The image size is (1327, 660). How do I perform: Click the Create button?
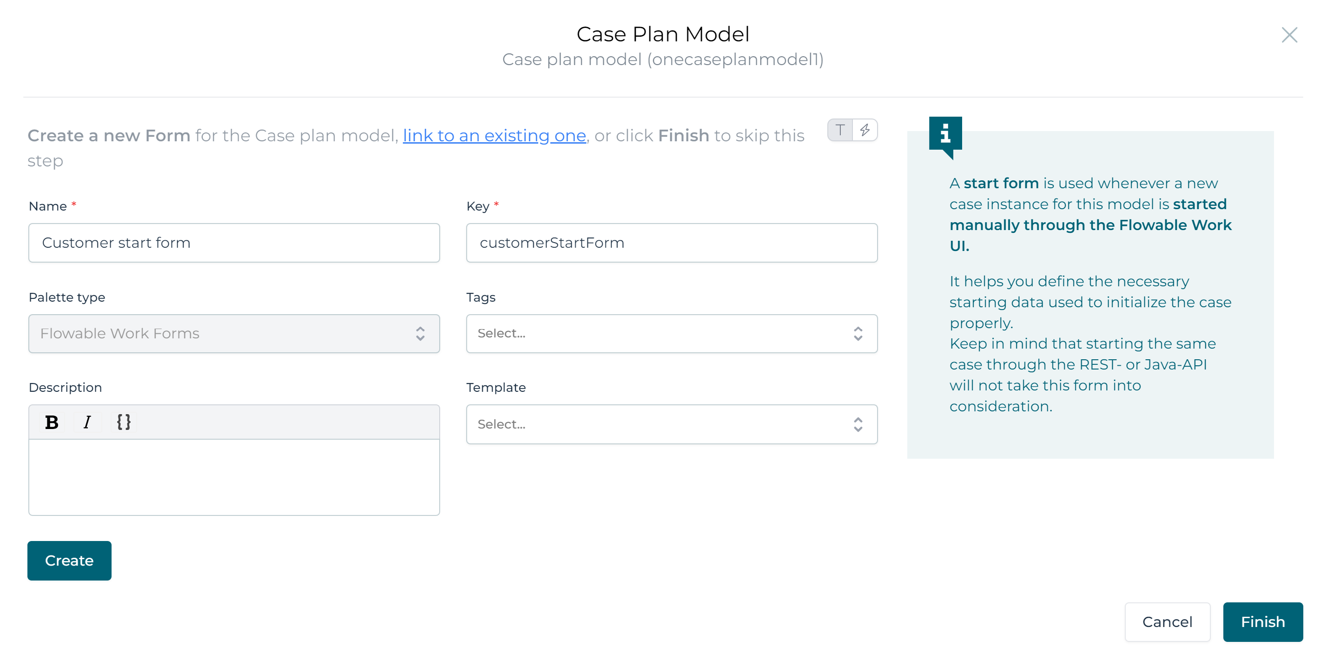pyautogui.click(x=69, y=561)
